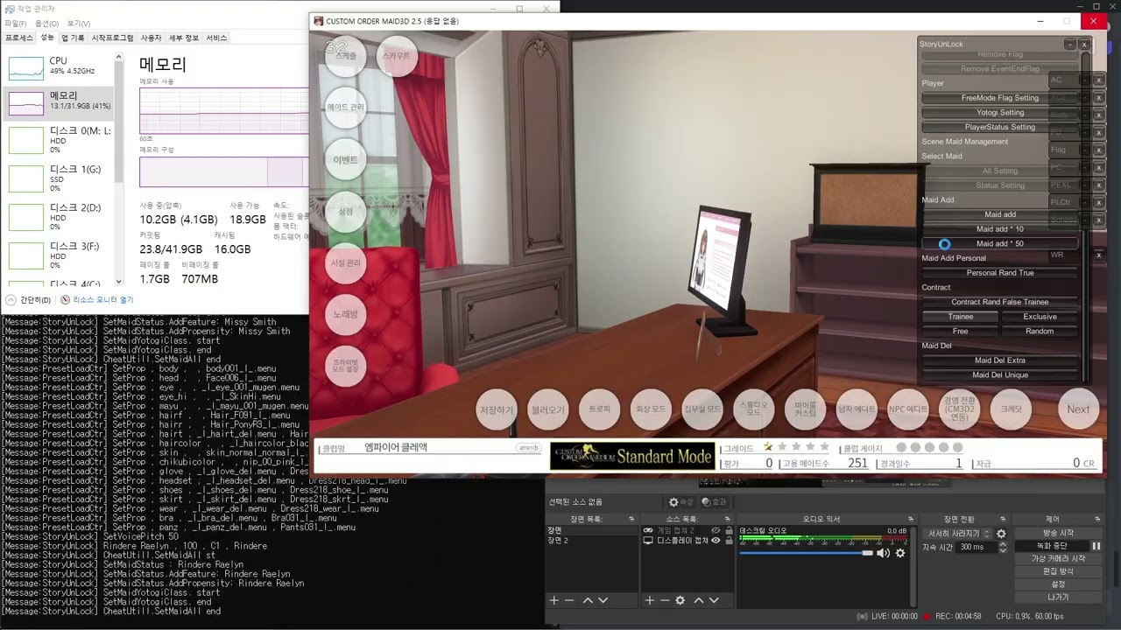Collapse the StoryUnLock panel with its minimize button
The image size is (1121, 630).
[1070, 45]
